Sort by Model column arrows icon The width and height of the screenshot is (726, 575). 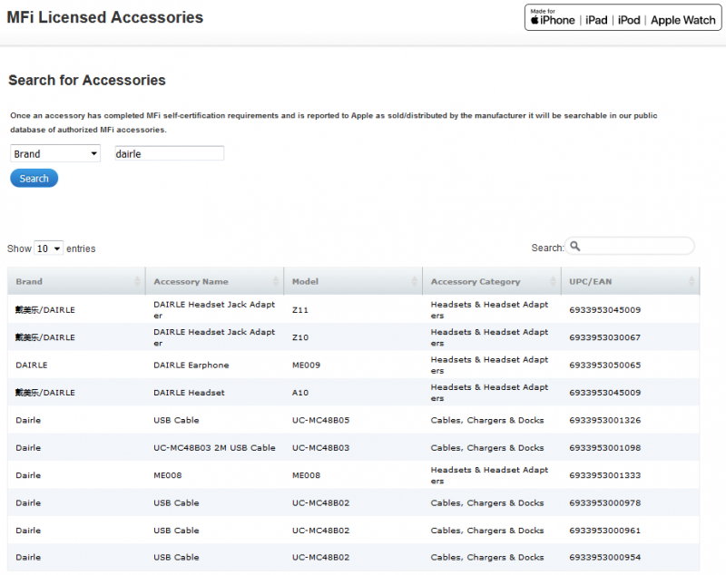click(x=416, y=281)
